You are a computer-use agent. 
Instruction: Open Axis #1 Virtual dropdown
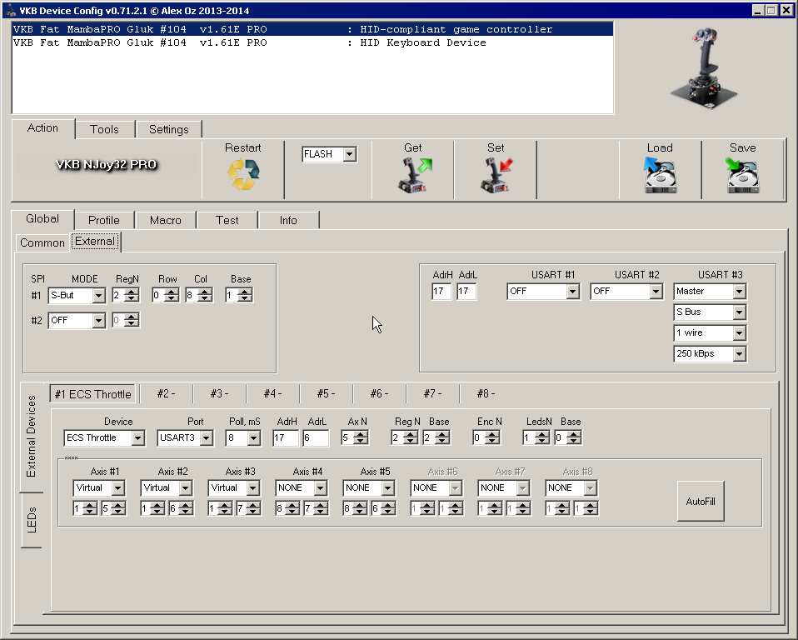[x=118, y=487]
